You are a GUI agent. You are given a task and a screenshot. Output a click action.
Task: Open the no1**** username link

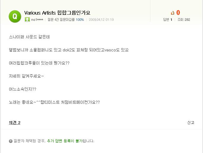tap(37, 20)
